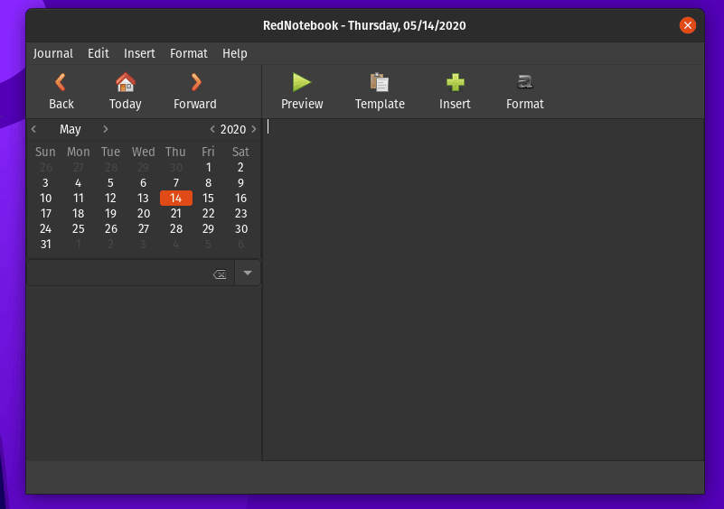Open the Help menu
This screenshot has height=509, width=724.
[234, 53]
